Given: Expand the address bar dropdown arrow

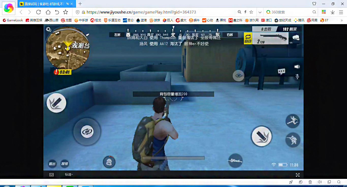Looking at the screenshot, I should point(260,12).
